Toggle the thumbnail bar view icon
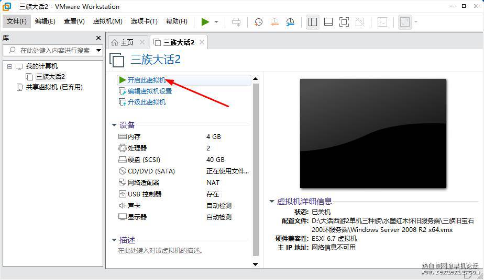This screenshot has width=484, height=280. [328, 22]
